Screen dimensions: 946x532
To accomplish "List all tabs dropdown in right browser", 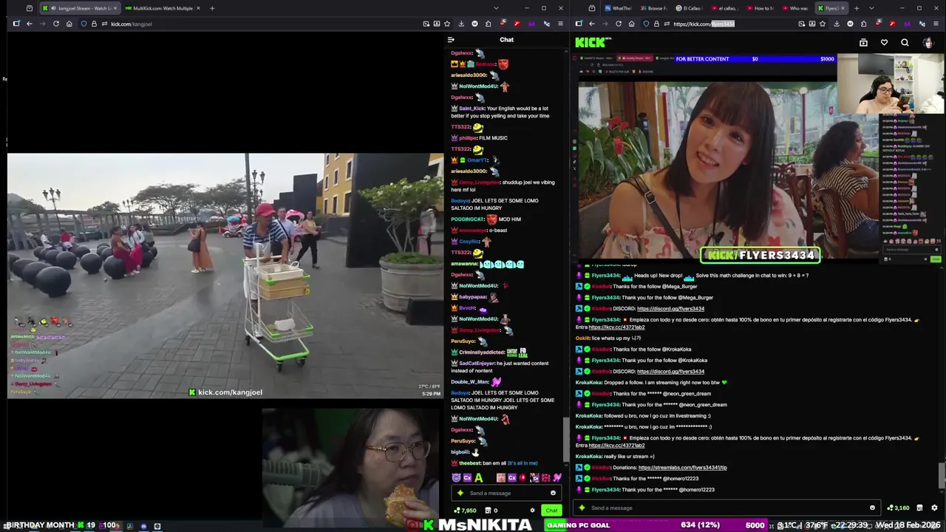I will 871,8.
